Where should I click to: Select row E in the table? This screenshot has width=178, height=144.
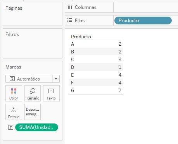96,75
